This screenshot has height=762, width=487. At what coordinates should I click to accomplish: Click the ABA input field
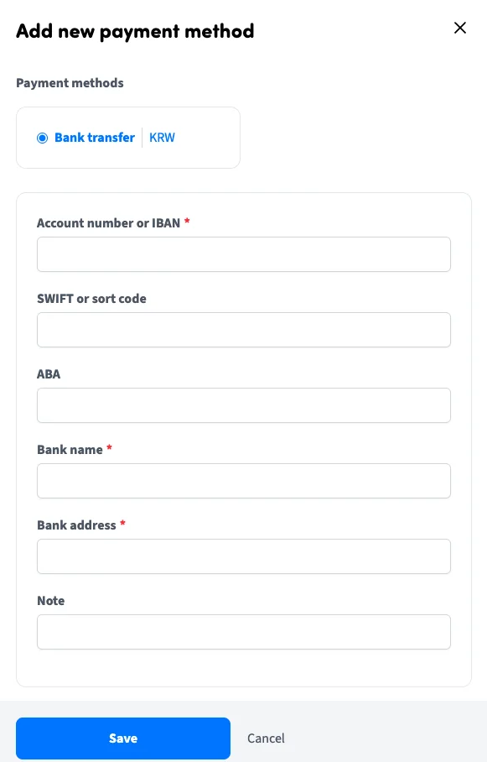tap(243, 405)
